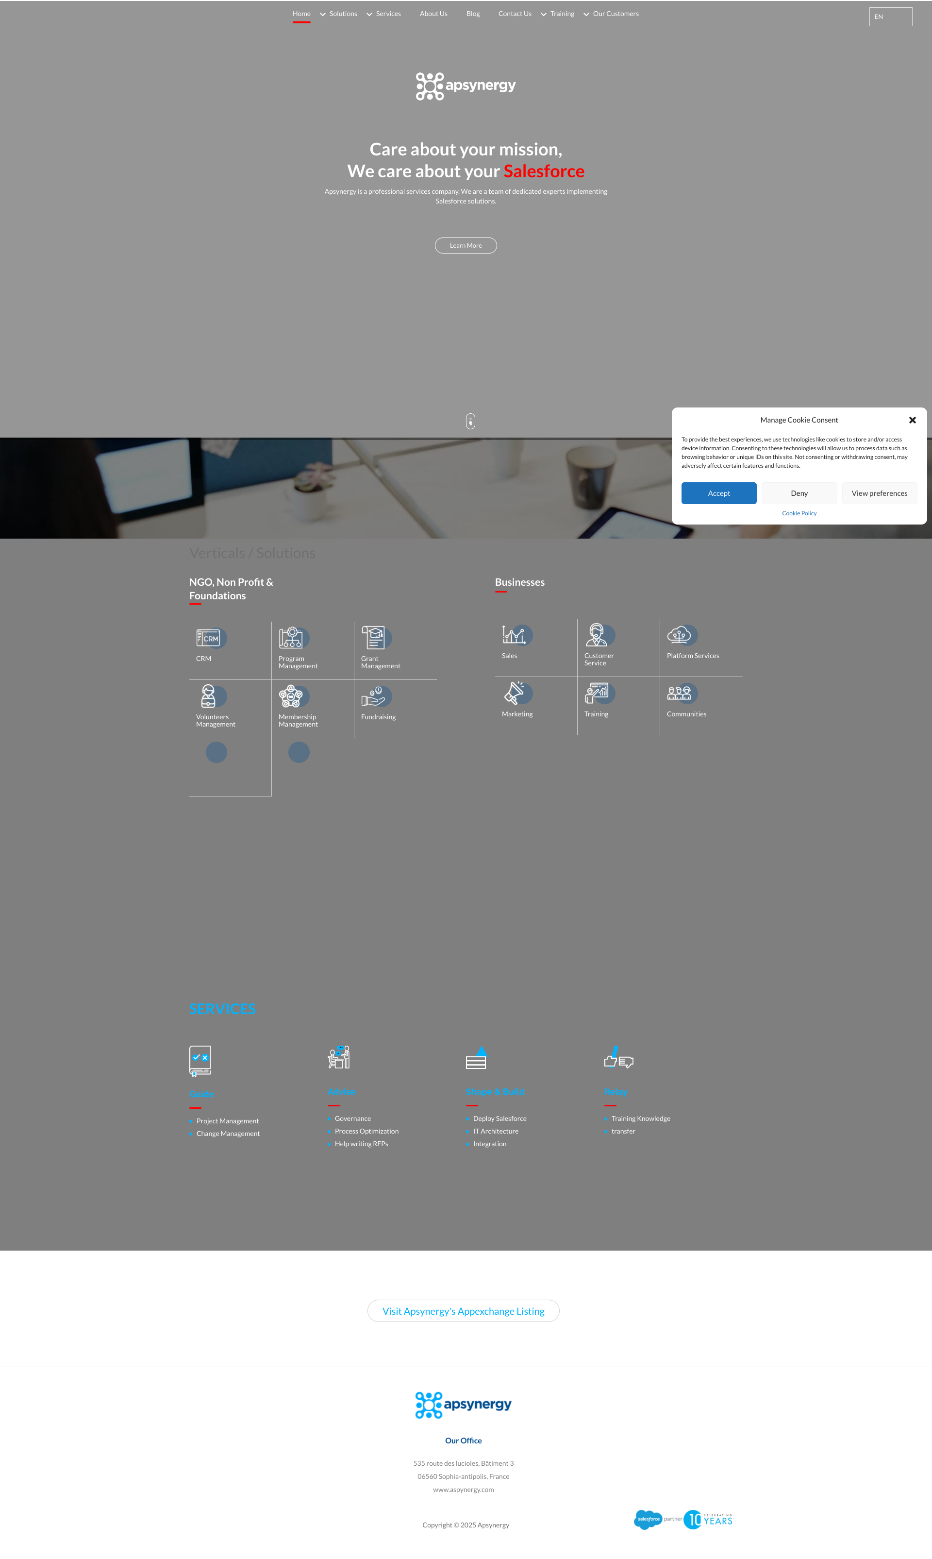Visit Apsynergy's Appexchange Listing button

(x=464, y=1311)
